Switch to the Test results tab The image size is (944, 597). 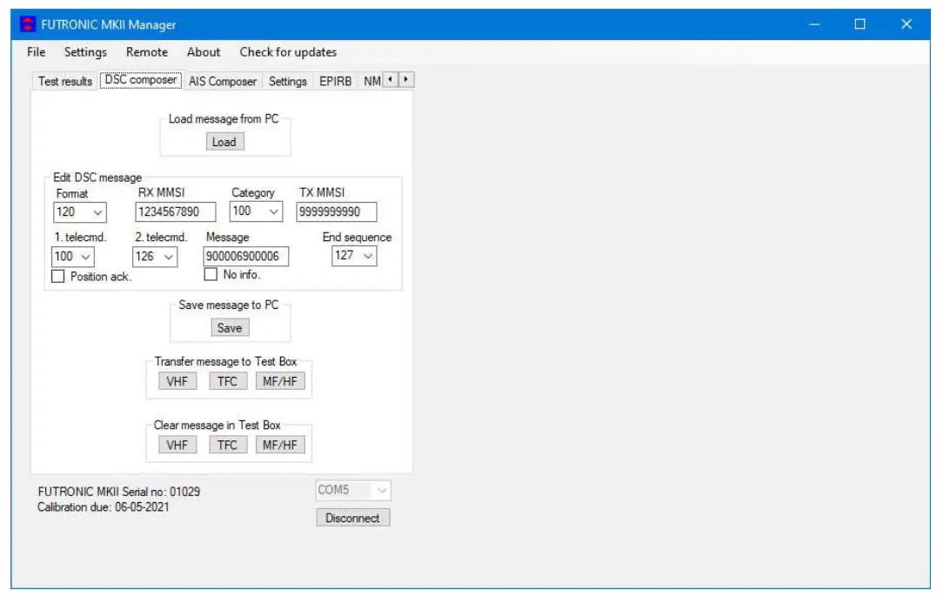(65, 81)
